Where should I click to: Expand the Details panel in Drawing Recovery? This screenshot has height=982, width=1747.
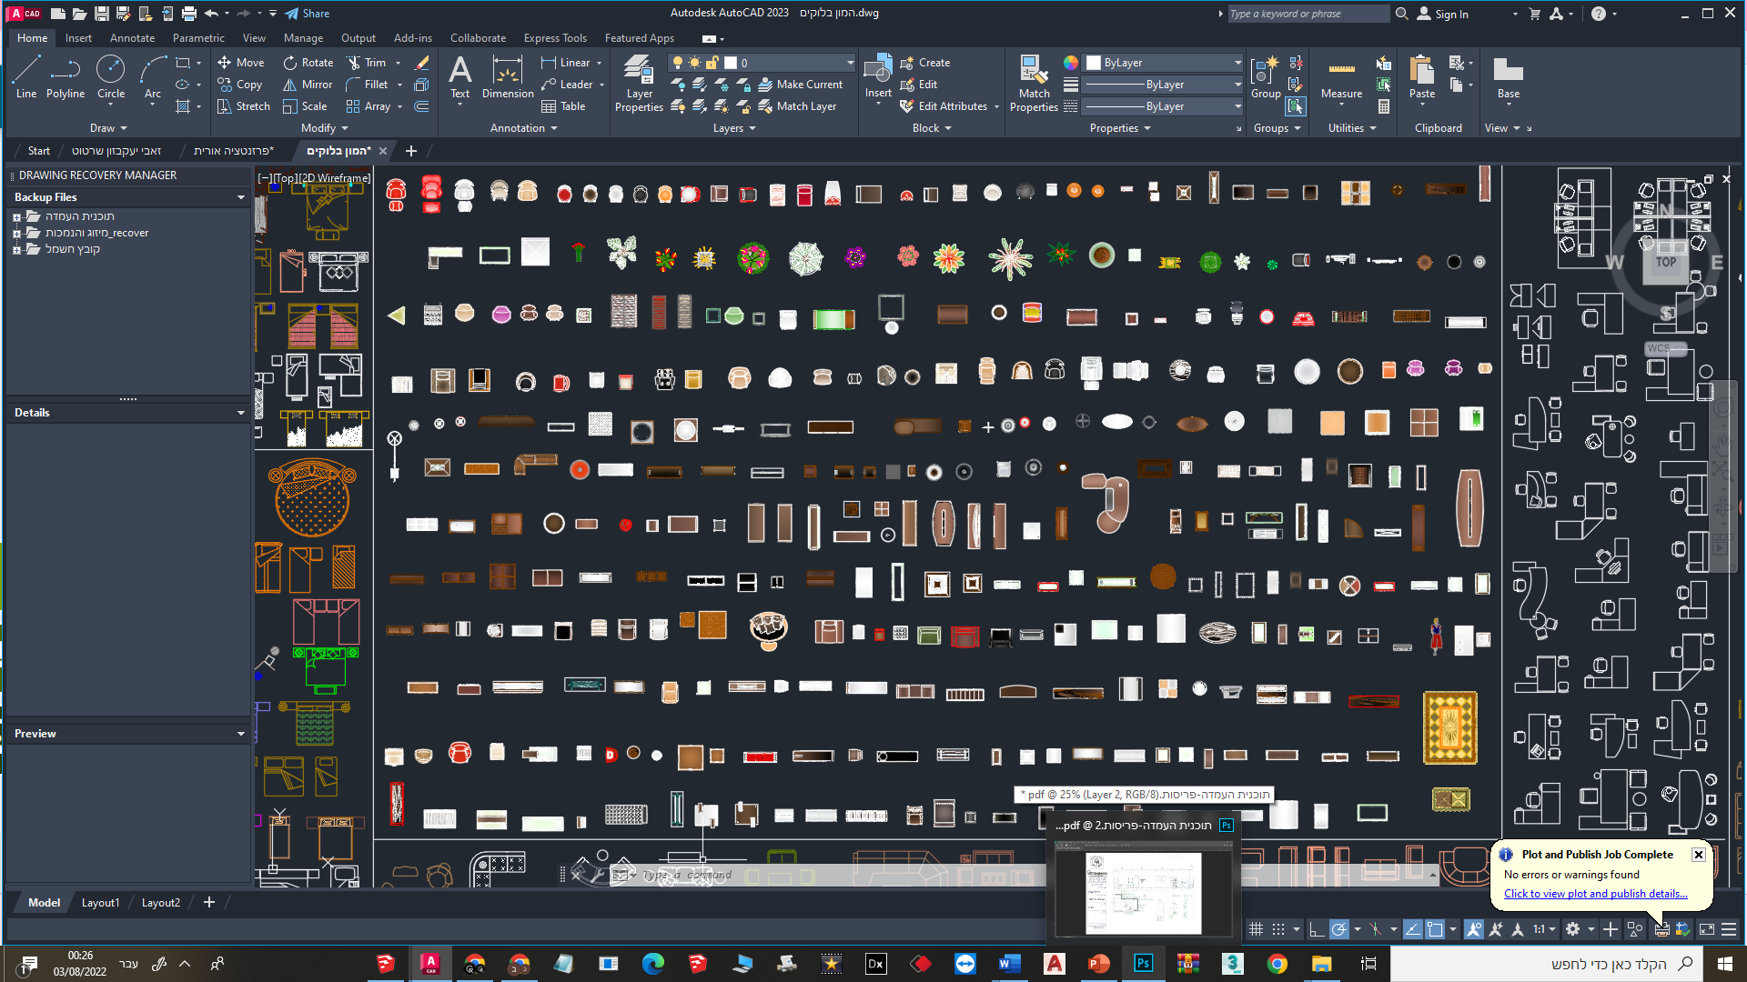click(x=241, y=412)
